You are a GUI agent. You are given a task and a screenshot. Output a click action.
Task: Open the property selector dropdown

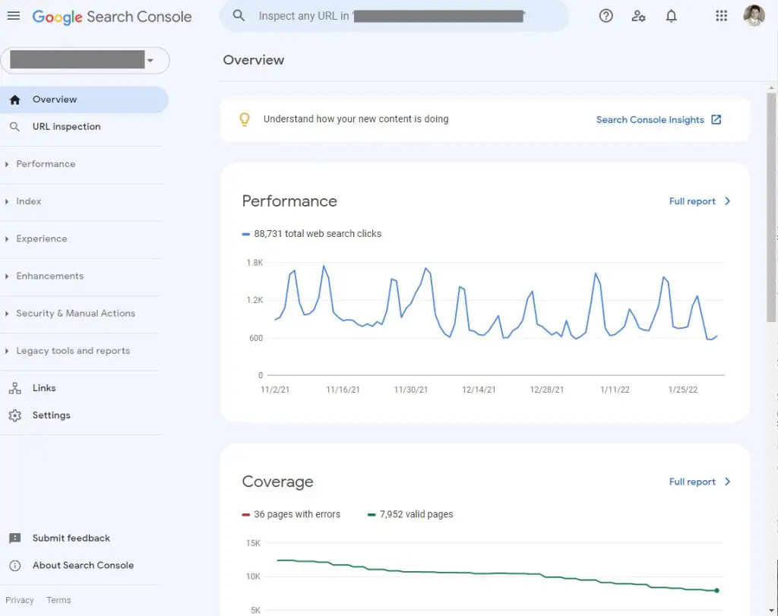point(85,61)
